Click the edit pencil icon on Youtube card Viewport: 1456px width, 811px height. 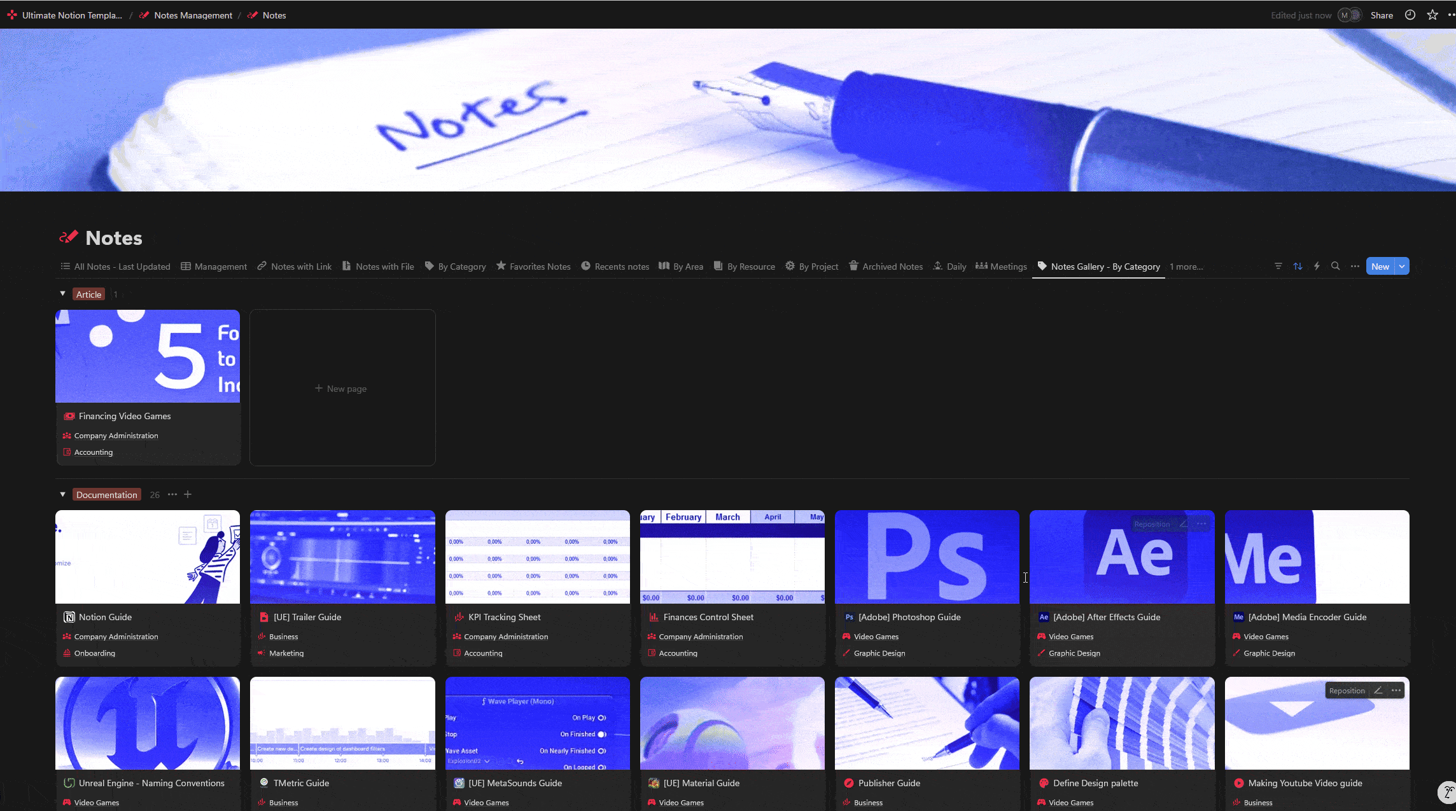point(1378,690)
